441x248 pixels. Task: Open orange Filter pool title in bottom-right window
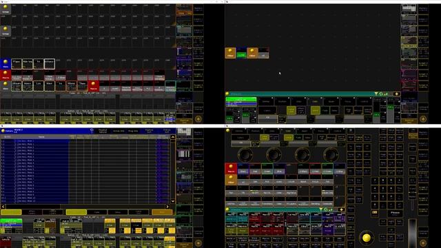click(x=231, y=179)
